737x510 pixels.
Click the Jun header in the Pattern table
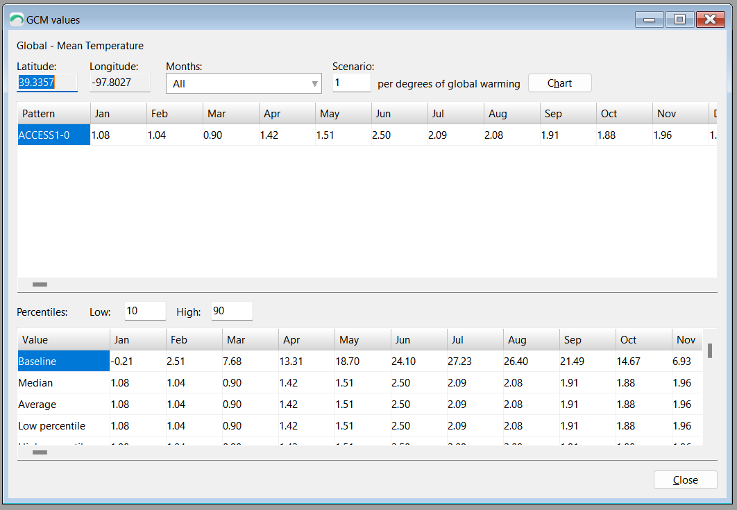[x=400, y=114]
